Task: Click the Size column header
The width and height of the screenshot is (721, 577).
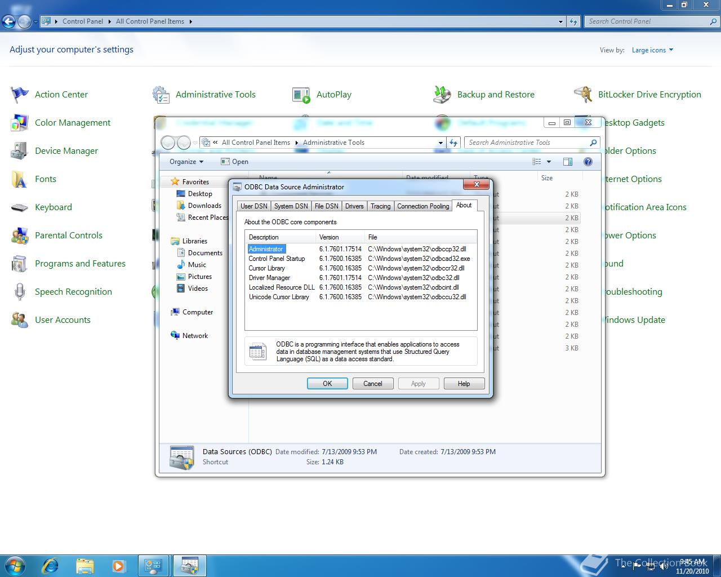Action: pyautogui.click(x=559, y=178)
